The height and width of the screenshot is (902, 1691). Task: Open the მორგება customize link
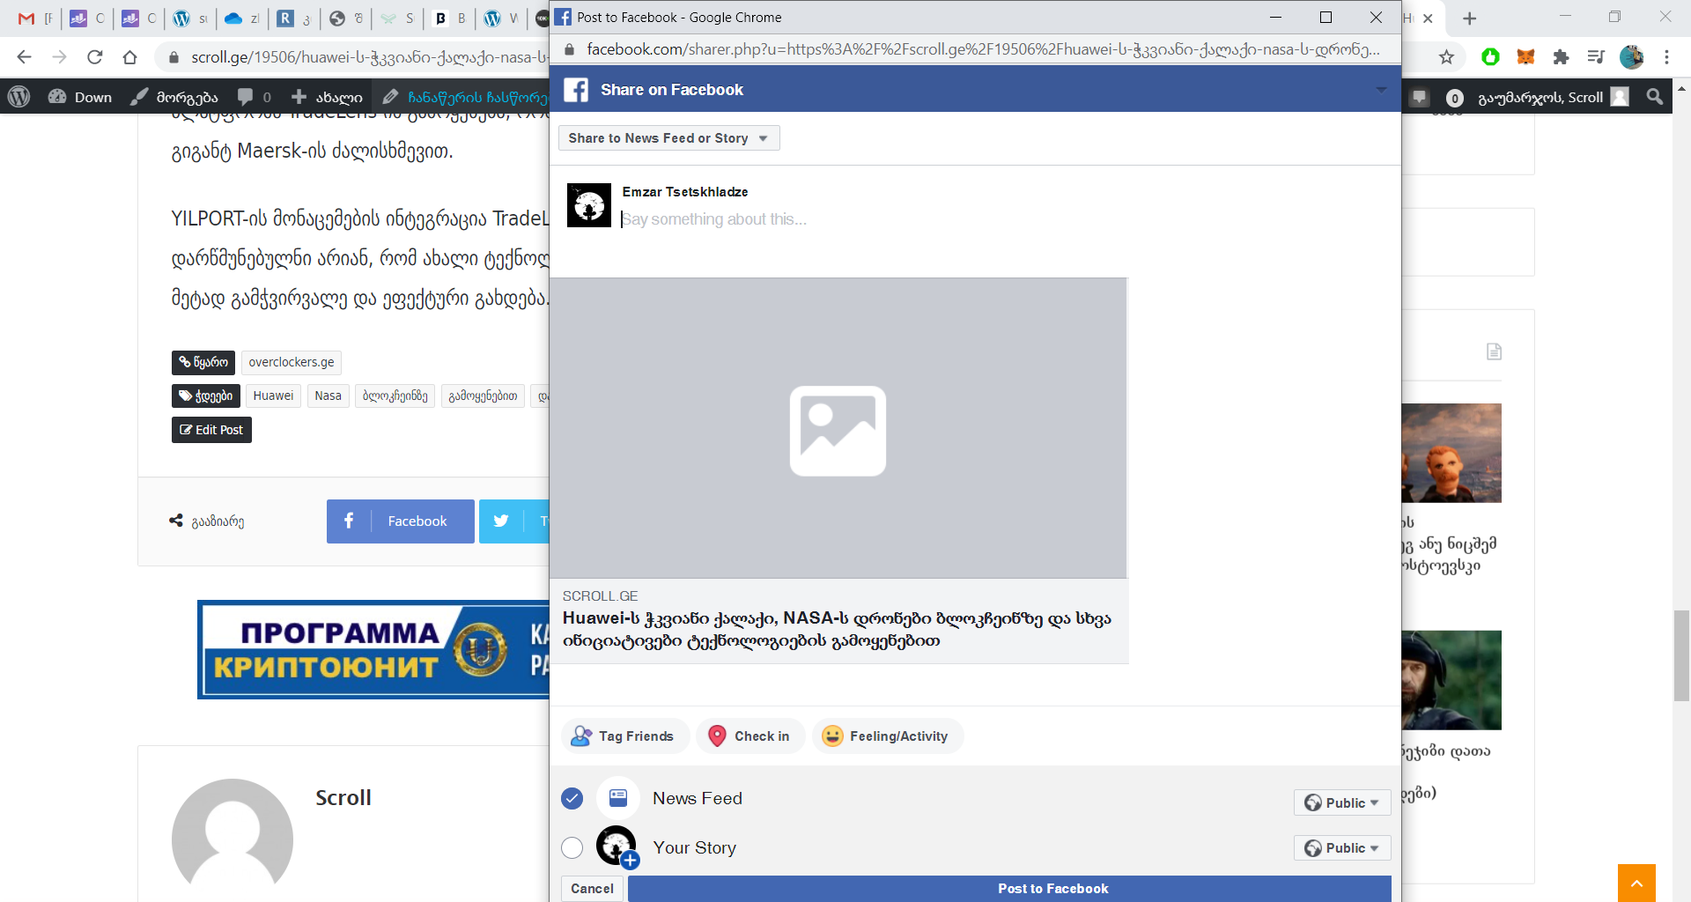click(x=174, y=97)
